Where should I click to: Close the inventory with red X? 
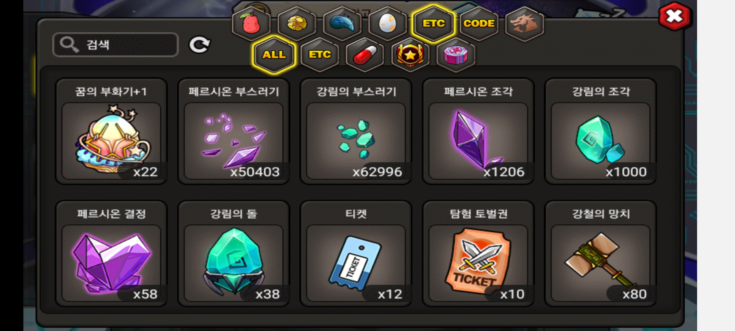coord(675,17)
